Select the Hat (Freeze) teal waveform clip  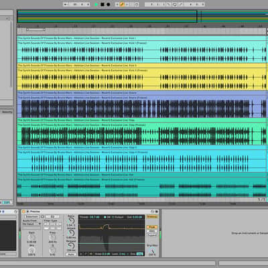141,187
